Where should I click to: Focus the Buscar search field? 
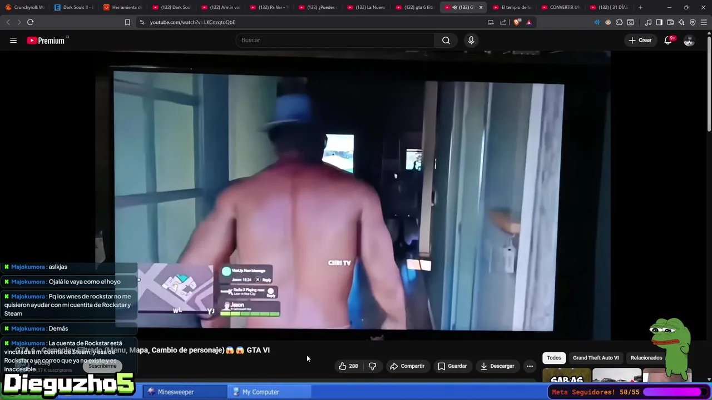(x=335, y=40)
